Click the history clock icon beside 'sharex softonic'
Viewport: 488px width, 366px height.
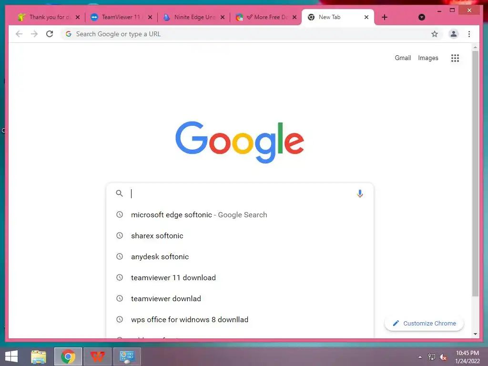click(120, 235)
